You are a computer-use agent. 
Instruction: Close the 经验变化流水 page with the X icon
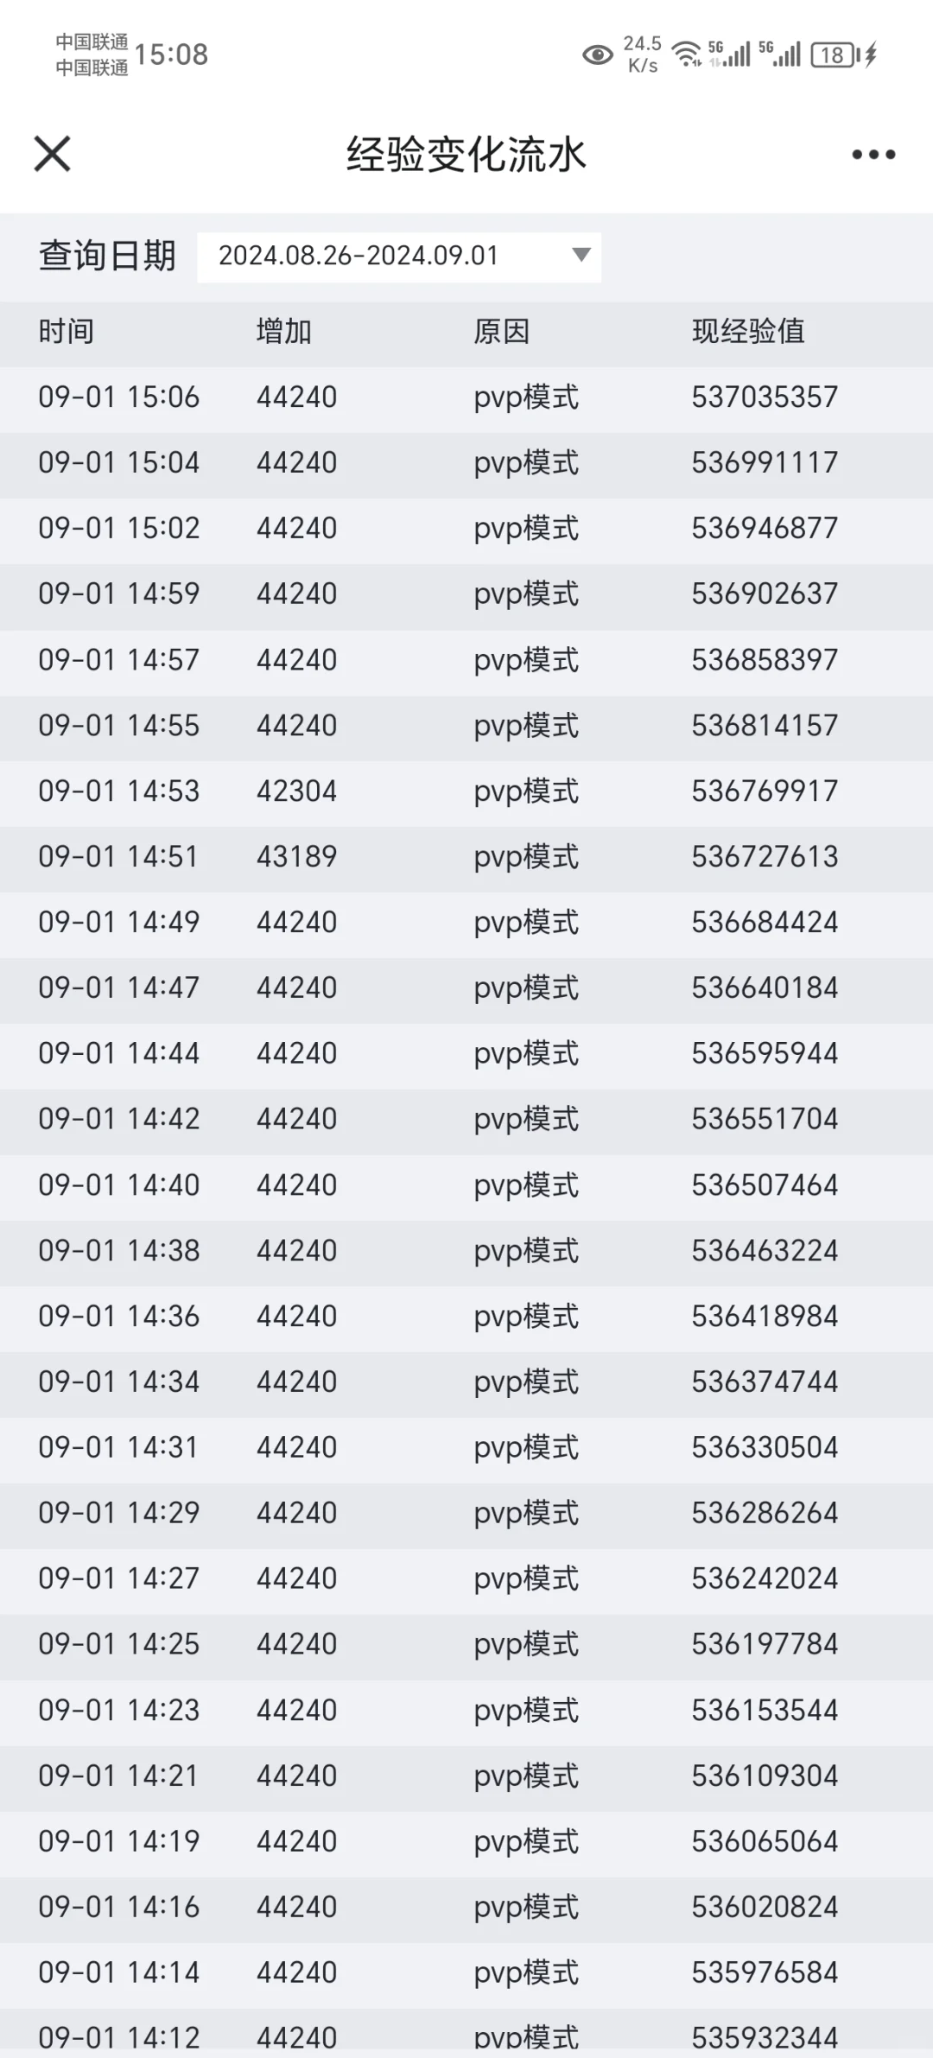pyautogui.click(x=52, y=155)
